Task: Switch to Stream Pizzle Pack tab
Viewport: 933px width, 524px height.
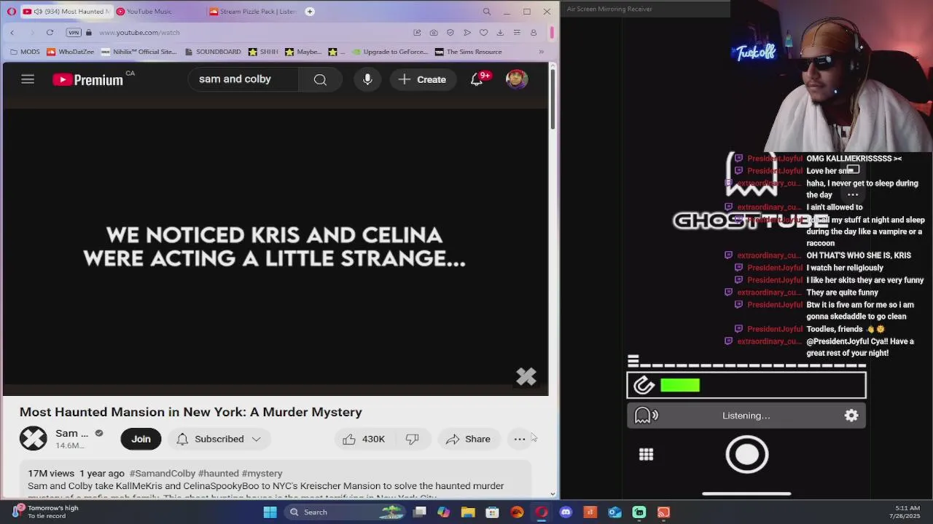Action: 252,12
